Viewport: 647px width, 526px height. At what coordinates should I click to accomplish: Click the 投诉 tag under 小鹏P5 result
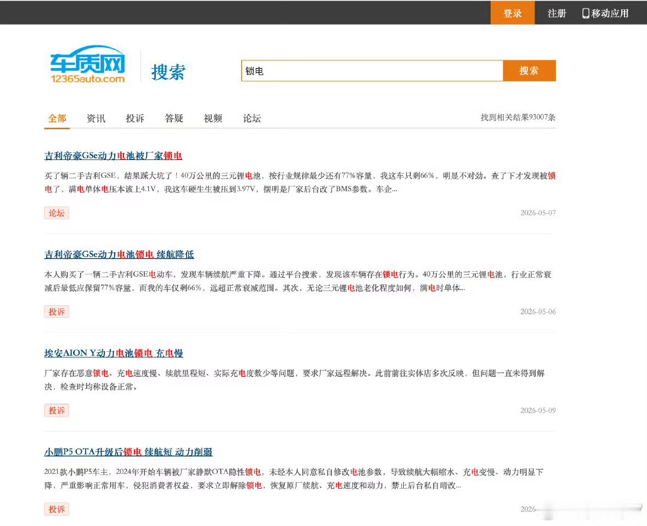click(57, 509)
